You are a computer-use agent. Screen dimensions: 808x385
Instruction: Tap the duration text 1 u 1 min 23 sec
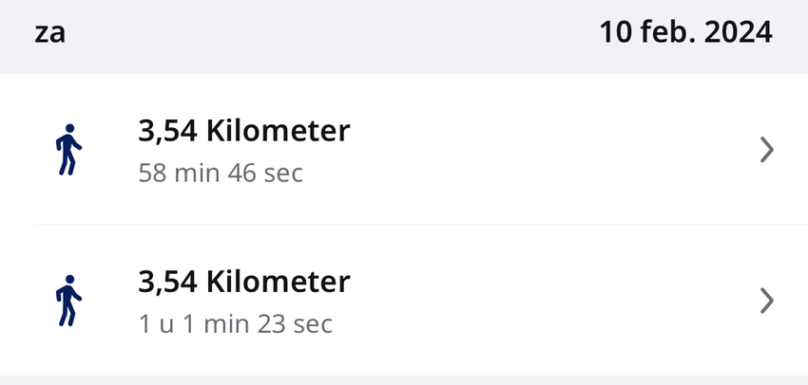(235, 324)
